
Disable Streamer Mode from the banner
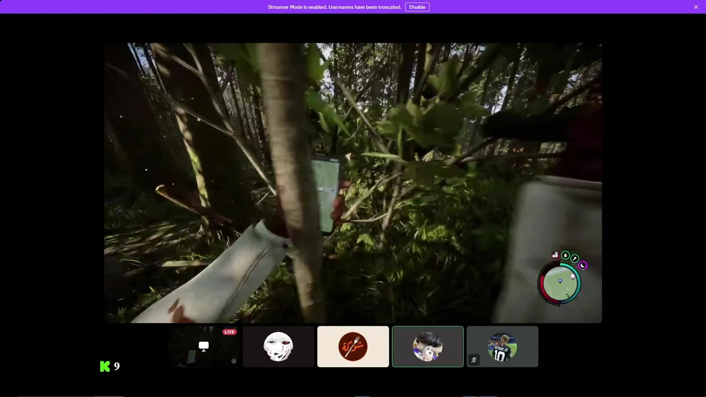coord(417,7)
